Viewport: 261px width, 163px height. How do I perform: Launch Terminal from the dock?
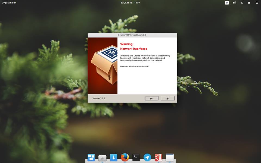(x=136, y=157)
